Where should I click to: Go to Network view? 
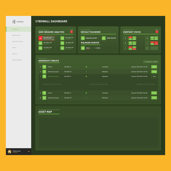click(x=16, y=35)
